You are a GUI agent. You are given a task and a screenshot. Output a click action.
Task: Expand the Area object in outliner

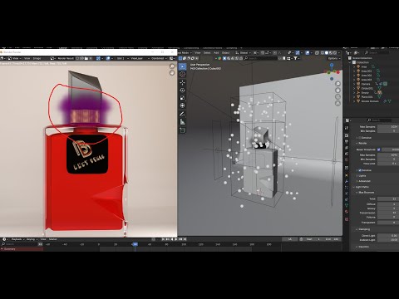coord(354,66)
